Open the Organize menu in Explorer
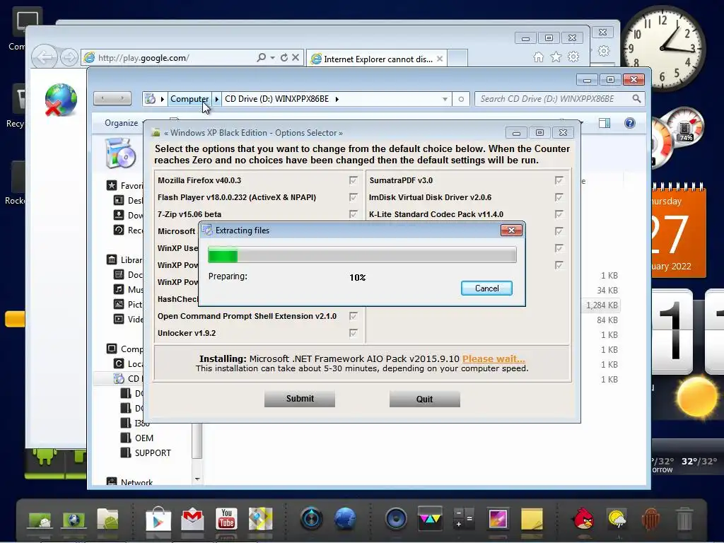The width and height of the screenshot is (724, 543). 121,123
